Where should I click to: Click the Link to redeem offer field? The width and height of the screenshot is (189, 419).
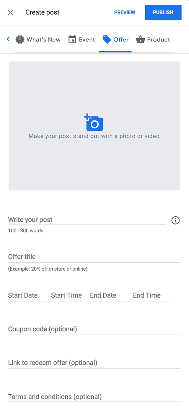click(x=94, y=363)
